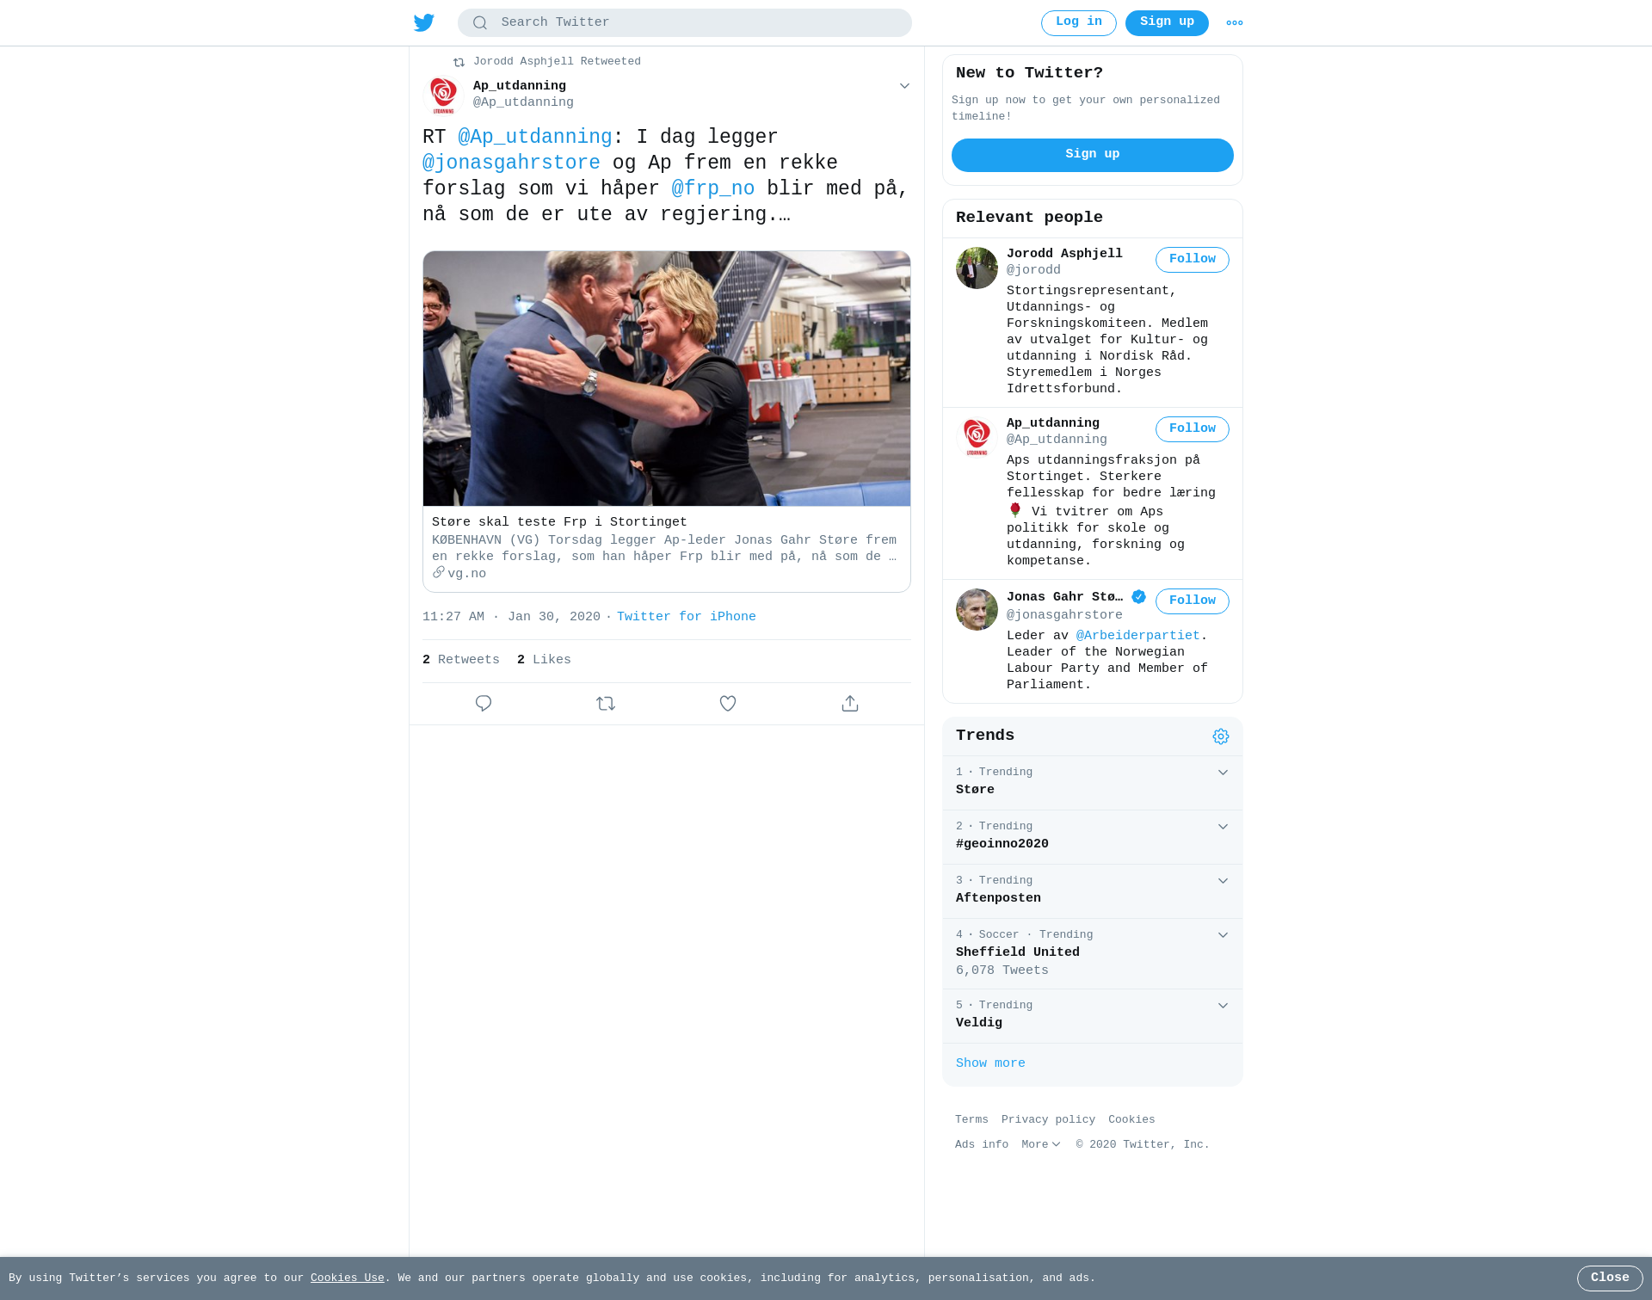Expand the tweet options chevron
This screenshot has width=1652, height=1300.
point(904,86)
